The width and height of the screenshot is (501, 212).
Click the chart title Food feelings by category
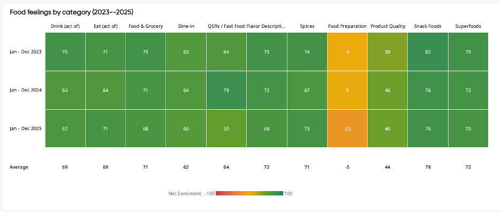click(x=72, y=12)
